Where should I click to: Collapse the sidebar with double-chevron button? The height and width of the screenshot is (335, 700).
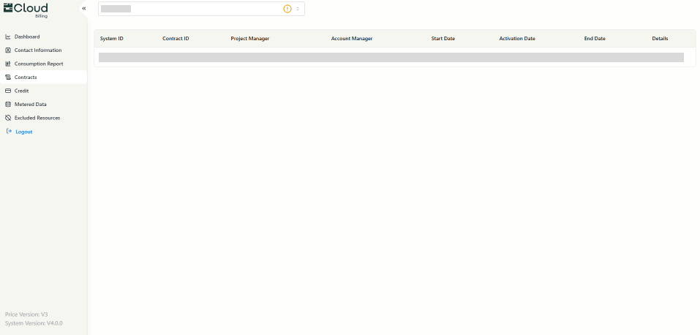84,8
